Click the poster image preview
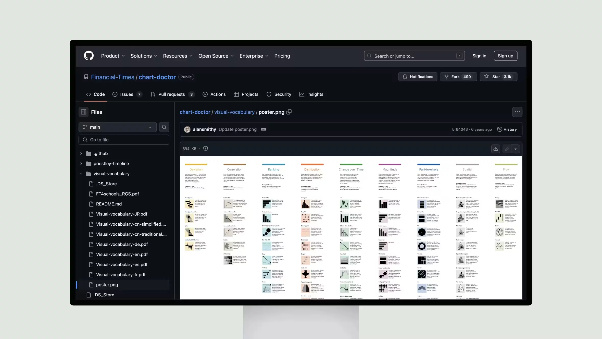The image size is (602, 339). coord(351,228)
